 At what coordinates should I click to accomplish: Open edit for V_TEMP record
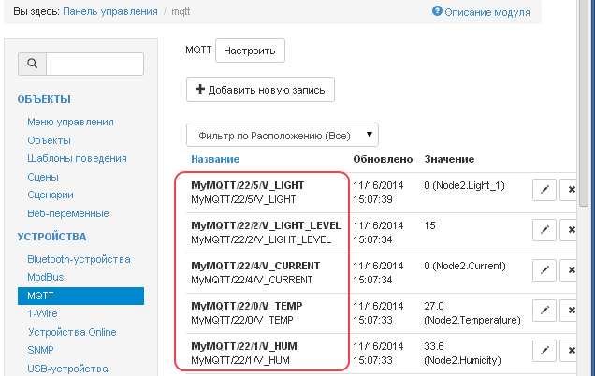pyautogui.click(x=544, y=310)
